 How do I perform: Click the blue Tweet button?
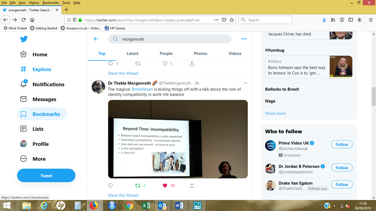[x=46, y=176]
